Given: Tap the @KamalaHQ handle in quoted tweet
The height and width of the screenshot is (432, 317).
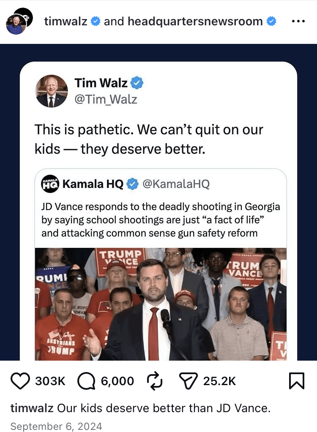Looking at the screenshot, I should tap(176, 184).
